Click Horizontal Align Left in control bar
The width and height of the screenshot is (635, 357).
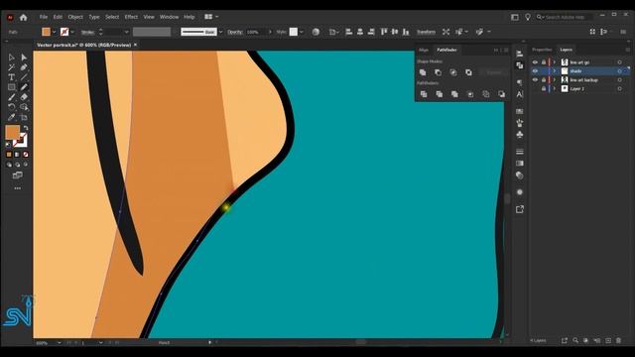coord(348,32)
